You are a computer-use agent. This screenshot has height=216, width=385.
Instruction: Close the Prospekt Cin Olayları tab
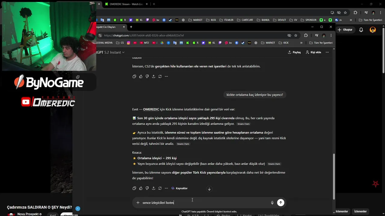click(x=124, y=27)
